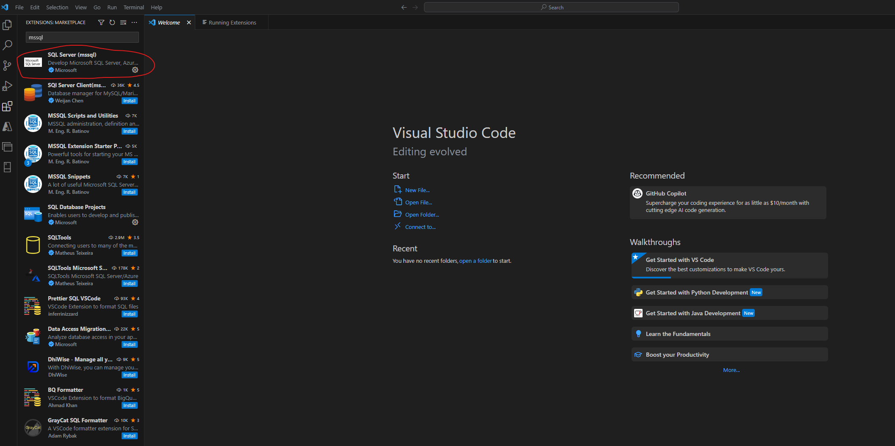Screen dimensions: 895x446
Task: Open the Terminal menu
Action: (x=134, y=7)
